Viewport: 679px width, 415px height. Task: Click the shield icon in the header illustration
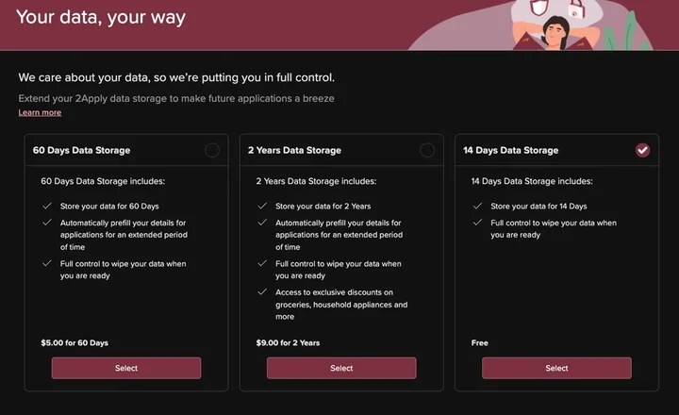coord(539,7)
